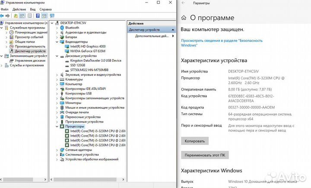
Task: Click the network adapter icon next to Сетевые адаптеры
Action: [x=62, y=150]
